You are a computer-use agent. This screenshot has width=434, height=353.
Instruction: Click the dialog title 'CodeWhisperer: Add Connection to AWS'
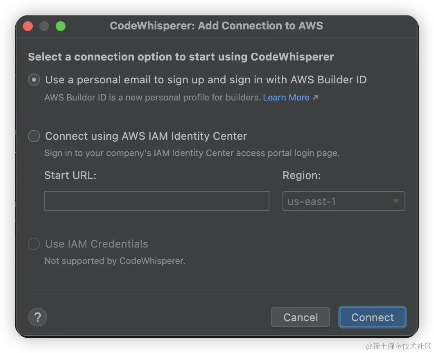pos(217,26)
